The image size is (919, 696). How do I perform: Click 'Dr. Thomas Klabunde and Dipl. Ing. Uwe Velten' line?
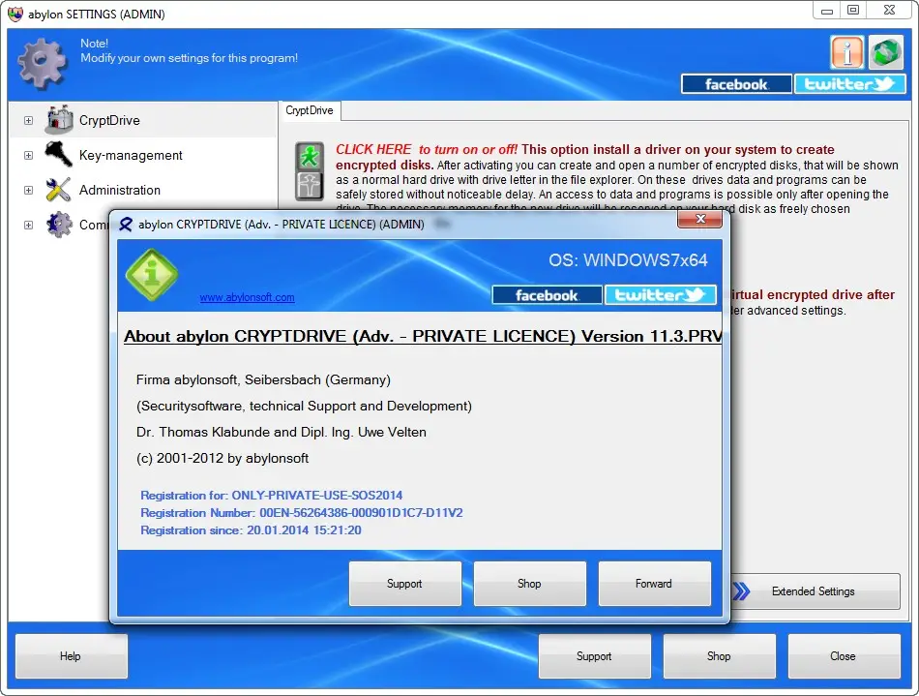(x=282, y=432)
